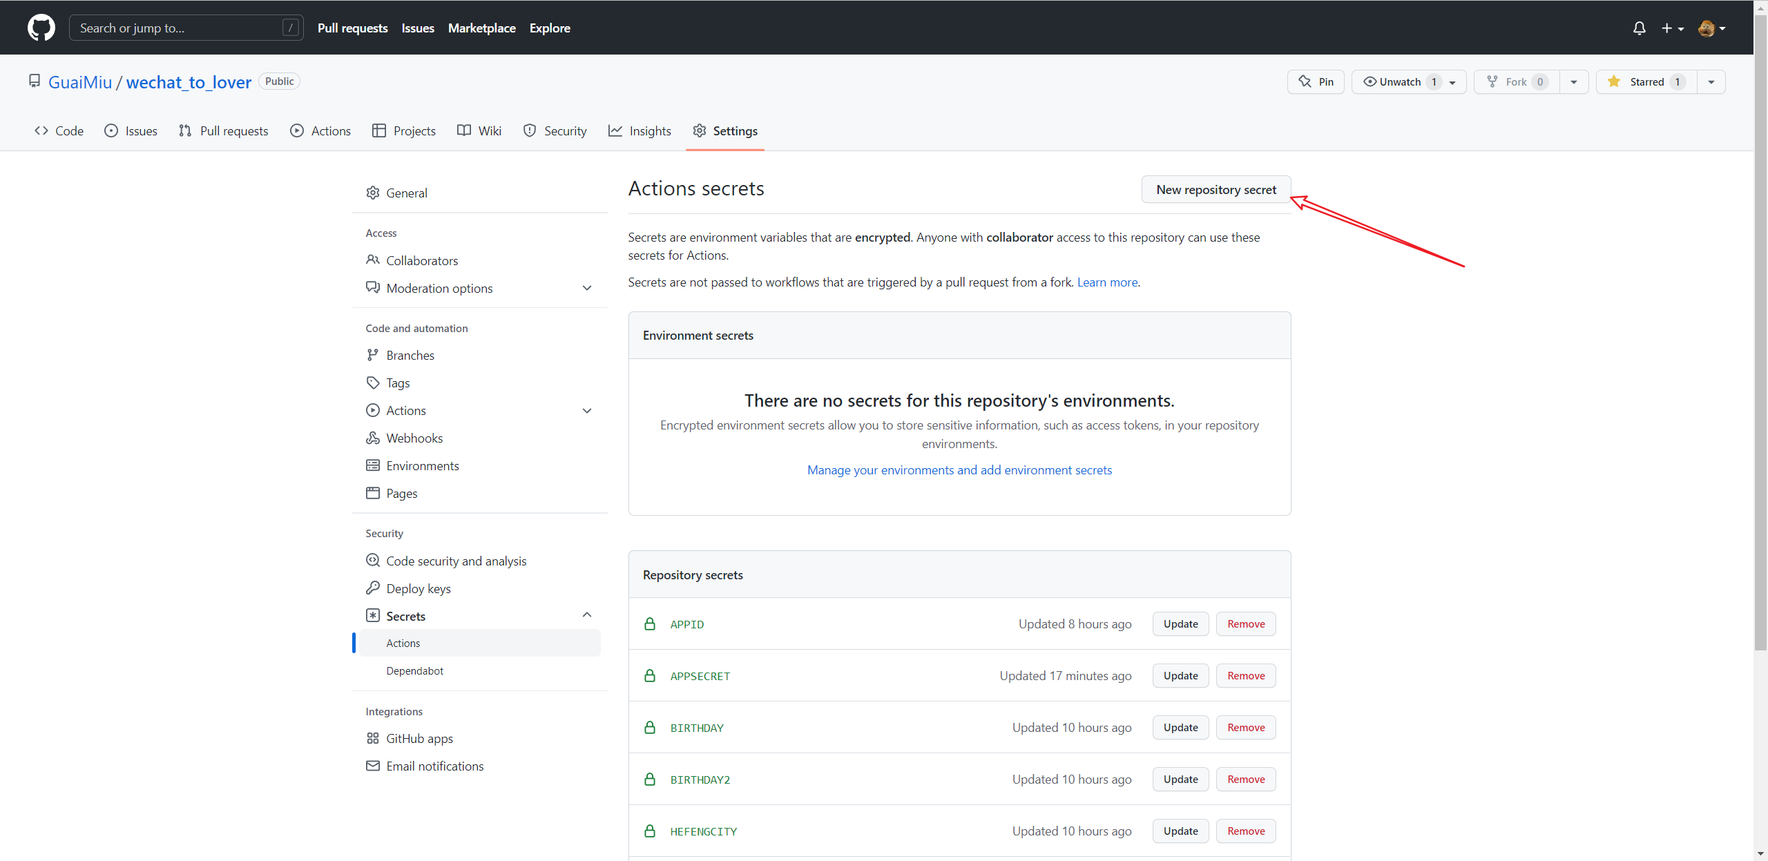
Task: Open Pages browser icon
Action: 373,493
